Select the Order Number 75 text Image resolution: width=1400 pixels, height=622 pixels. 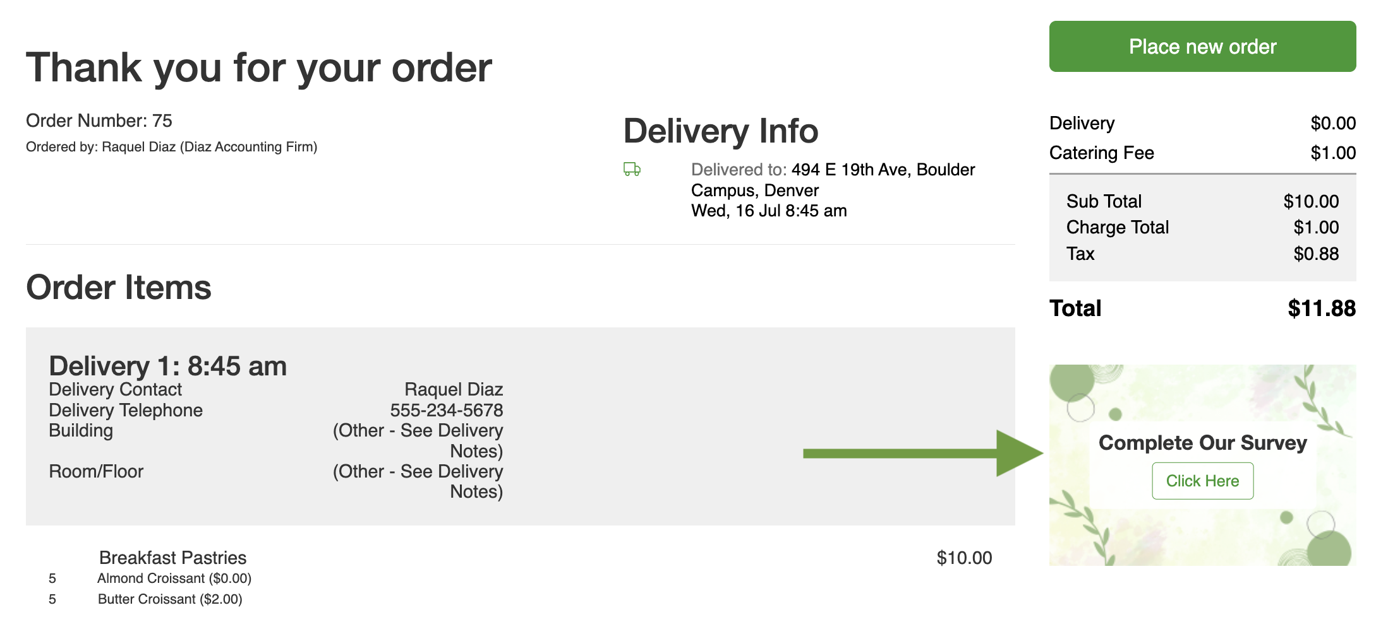click(99, 120)
